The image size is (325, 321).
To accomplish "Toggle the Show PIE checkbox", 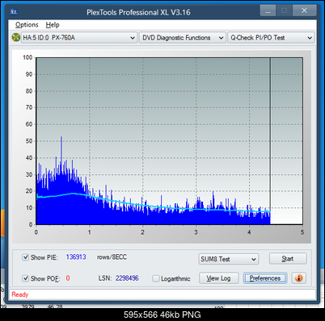I will point(25,257).
